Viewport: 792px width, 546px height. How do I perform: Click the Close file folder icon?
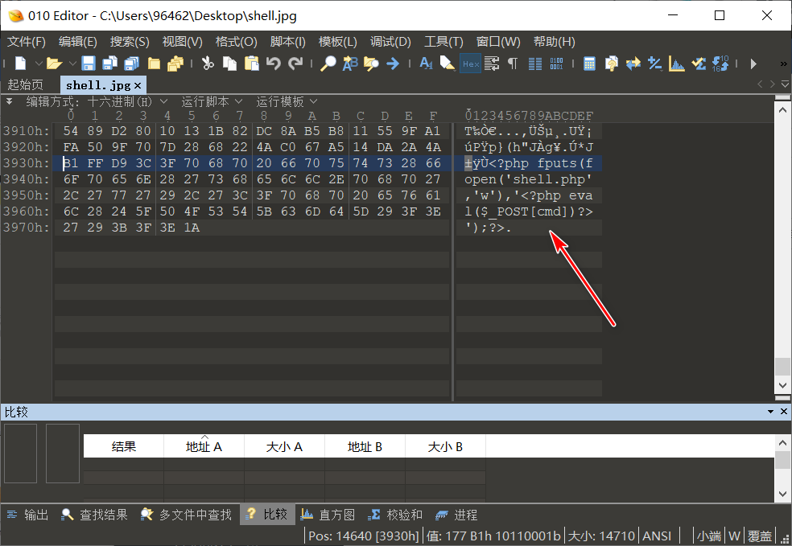point(154,63)
